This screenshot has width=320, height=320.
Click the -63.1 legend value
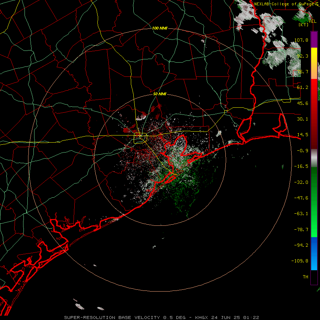point(301,214)
